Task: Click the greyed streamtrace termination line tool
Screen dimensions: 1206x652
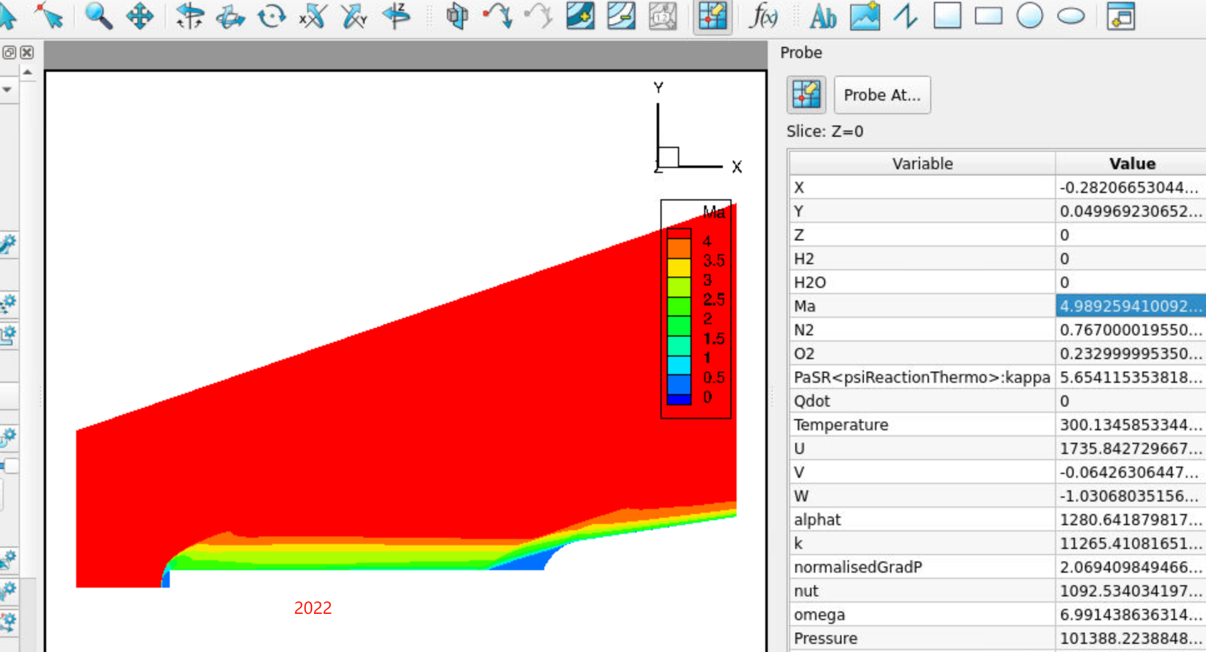Action: point(539,16)
